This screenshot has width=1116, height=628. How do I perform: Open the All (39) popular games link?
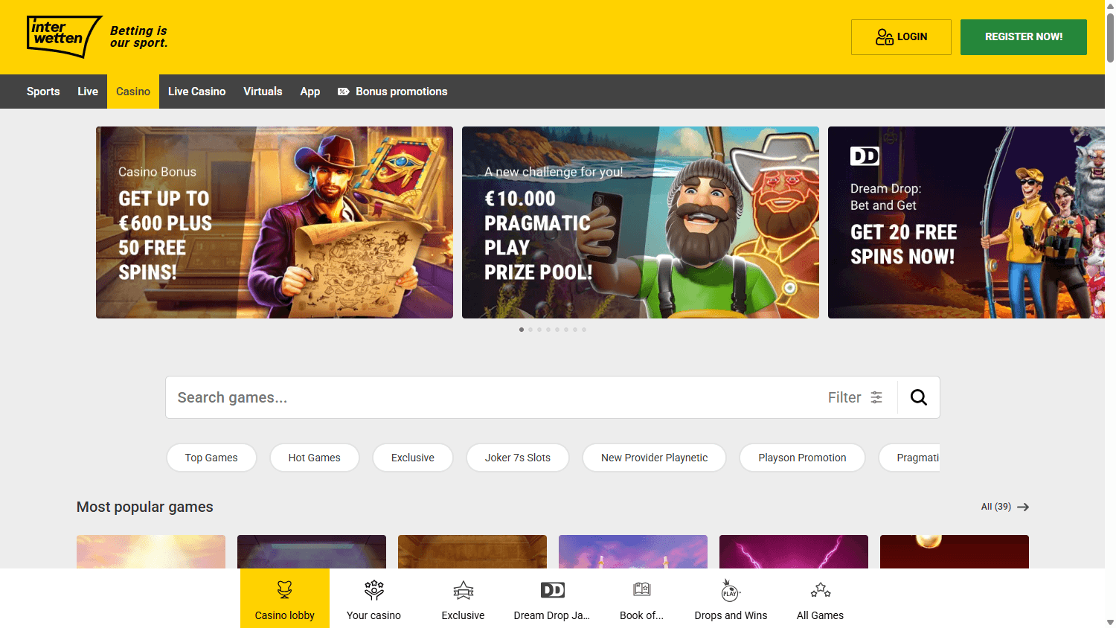coord(1004,507)
